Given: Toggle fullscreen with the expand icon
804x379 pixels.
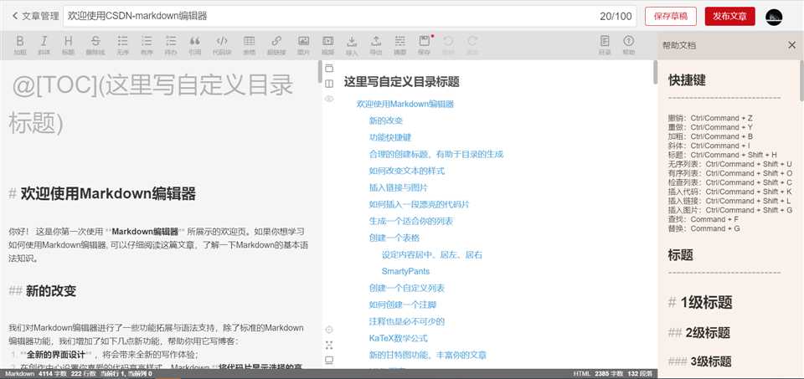Looking at the screenshot, I should (x=329, y=346).
